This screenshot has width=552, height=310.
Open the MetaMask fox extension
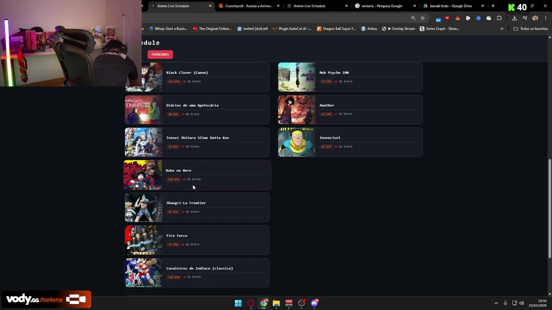click(458, 18)
